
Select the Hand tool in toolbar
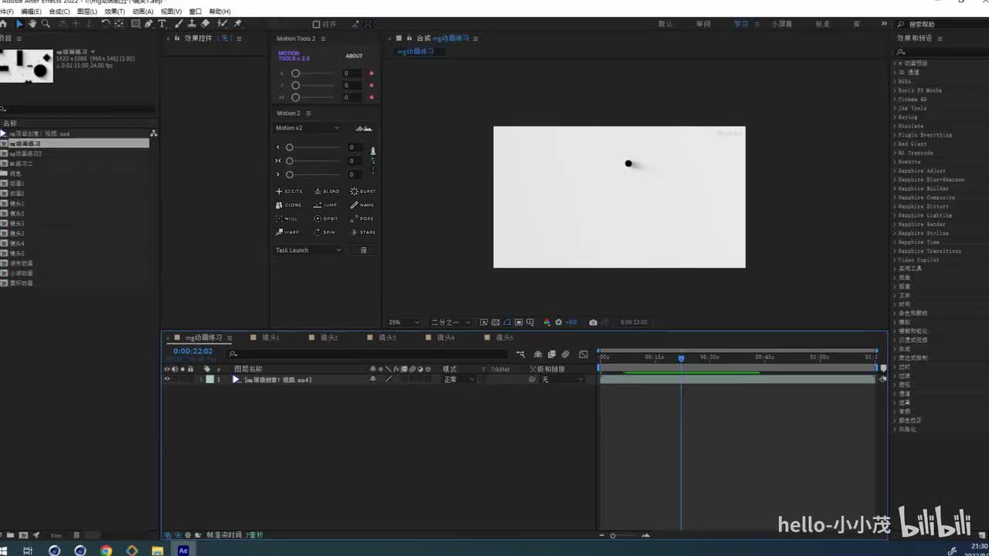click(x=32, y=24)
